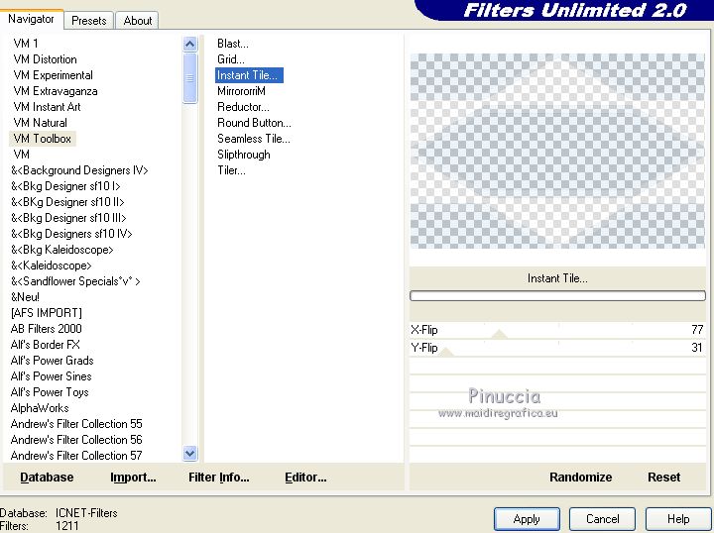Choose the Instant Tile... filter
The image size is (714, 533).
pos(249,75)
